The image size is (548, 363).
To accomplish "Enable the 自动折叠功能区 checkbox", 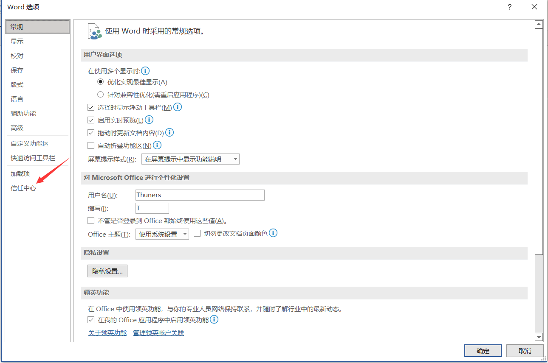I will pos(91,145).
